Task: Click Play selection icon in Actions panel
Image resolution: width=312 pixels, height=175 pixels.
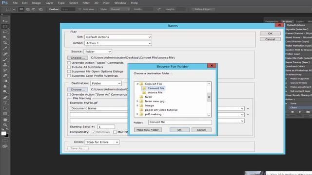Action: click(300, 112)
